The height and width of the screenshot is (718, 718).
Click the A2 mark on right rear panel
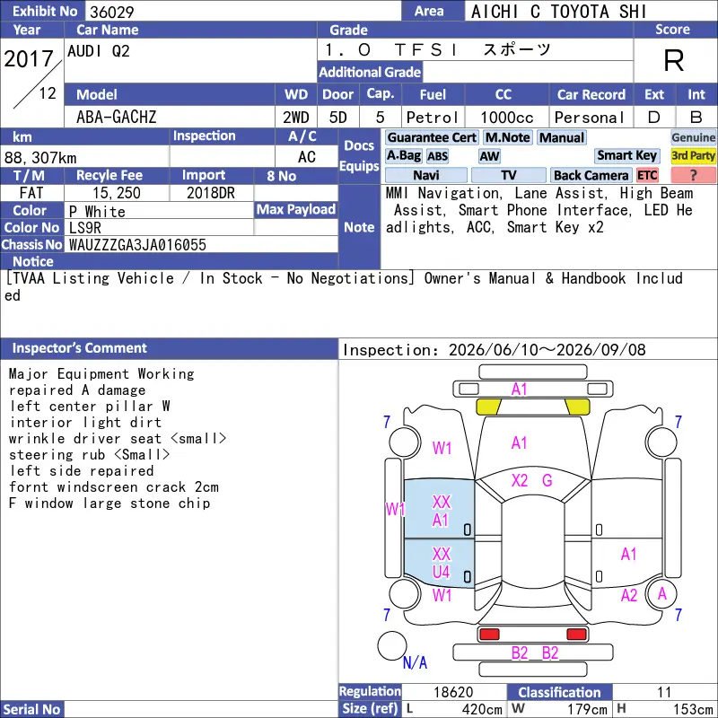click(629, 595)
